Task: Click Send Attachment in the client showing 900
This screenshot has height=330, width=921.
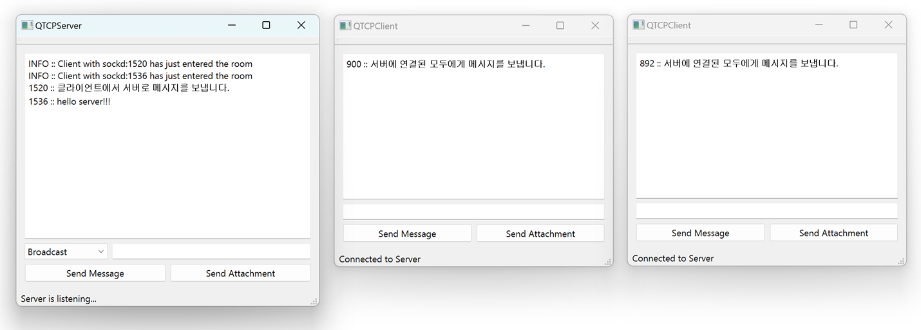Action: [x=540, y=234]
